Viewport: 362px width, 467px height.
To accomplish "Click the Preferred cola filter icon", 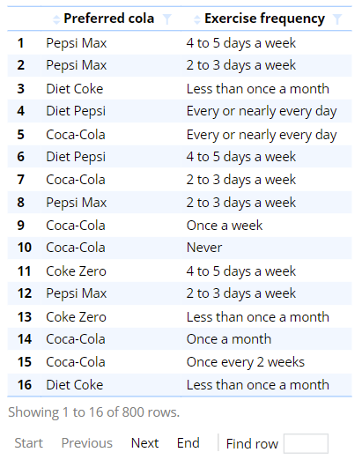I will pyautogui.click(x=167, y=19).
